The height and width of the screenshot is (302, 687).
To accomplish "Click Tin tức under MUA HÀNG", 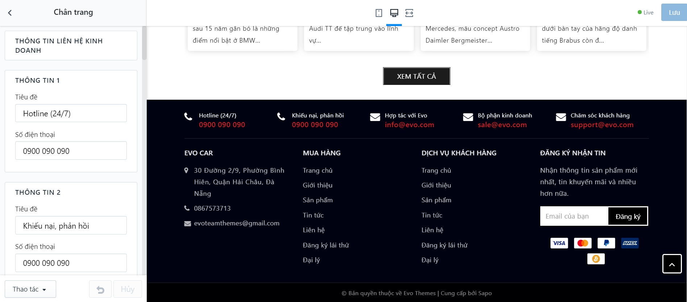I will (x=313, y=215).
